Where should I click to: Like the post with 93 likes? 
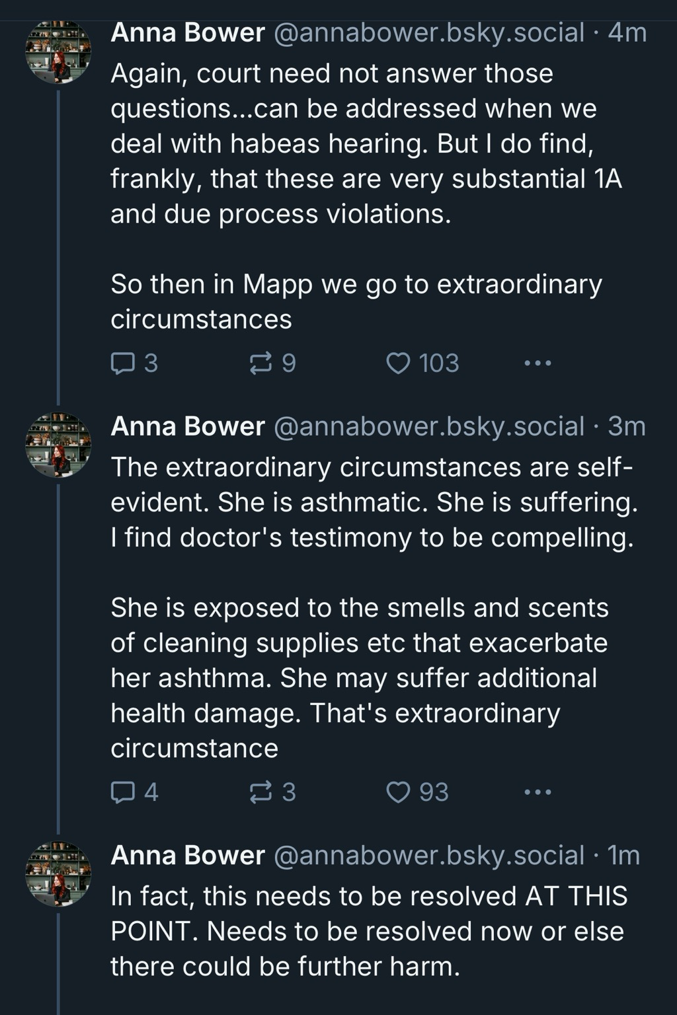coord(398,792)
